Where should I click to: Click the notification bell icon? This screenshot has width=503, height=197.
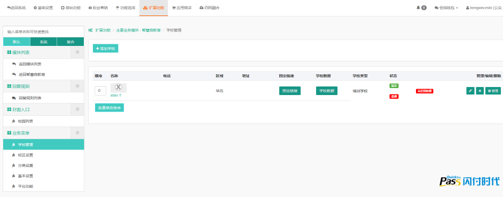coord(418,7)
